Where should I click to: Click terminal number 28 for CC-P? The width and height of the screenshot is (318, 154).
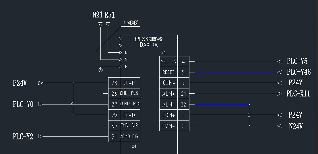pyautogui.click(x=114, y=83)
